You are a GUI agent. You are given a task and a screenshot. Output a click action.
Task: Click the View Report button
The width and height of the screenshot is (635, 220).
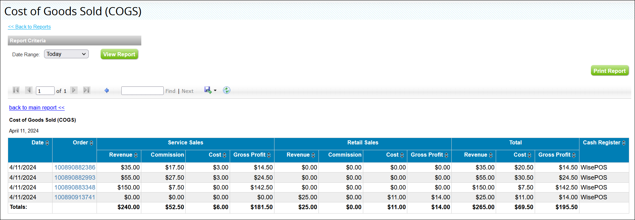pyautogui.click(x=119, y=54)
